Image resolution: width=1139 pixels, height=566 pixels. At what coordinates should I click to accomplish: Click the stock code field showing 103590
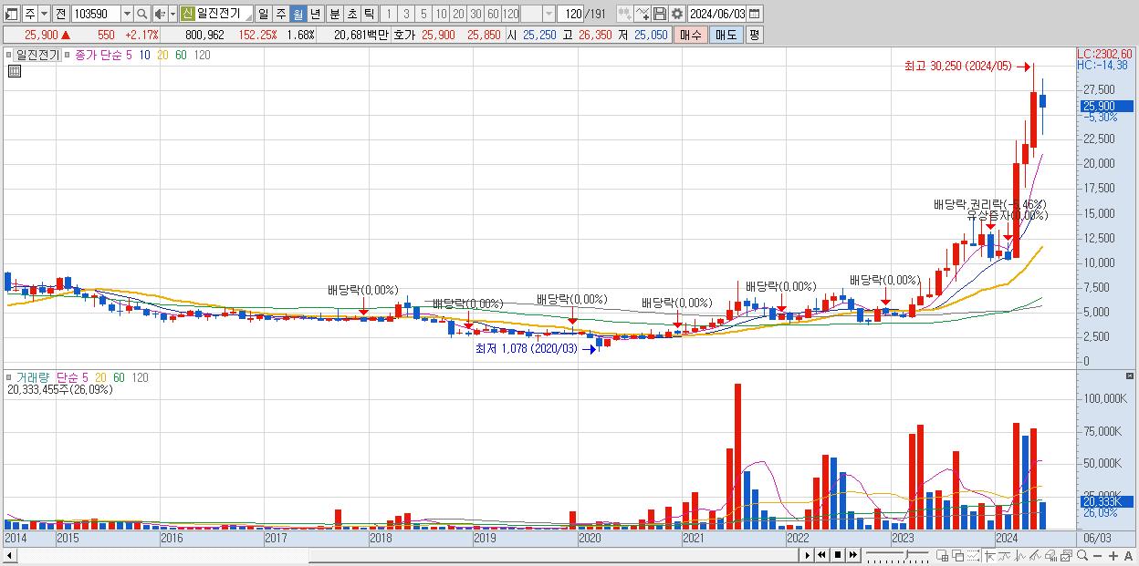click(x=95, y=14)
